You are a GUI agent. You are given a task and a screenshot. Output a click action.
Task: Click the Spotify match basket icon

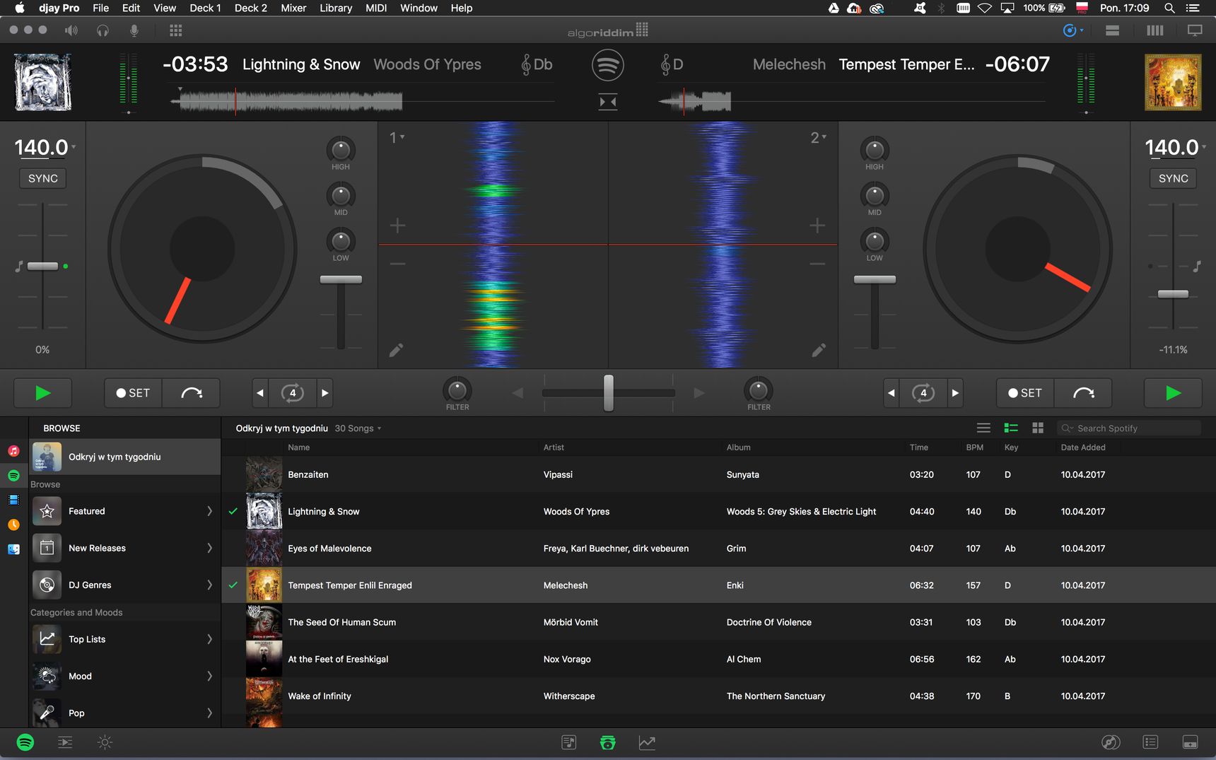point(607,742)
